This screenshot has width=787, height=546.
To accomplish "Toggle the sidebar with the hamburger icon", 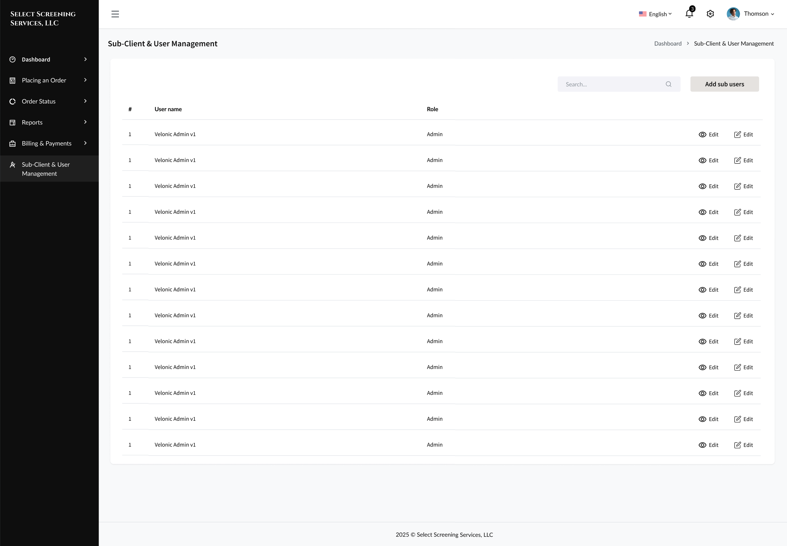I will click(115, 14).
